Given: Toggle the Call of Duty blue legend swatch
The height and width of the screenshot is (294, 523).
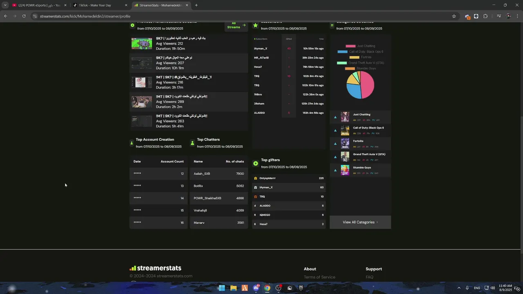Looking at the screenshot, I should click(x=342, y=52).
